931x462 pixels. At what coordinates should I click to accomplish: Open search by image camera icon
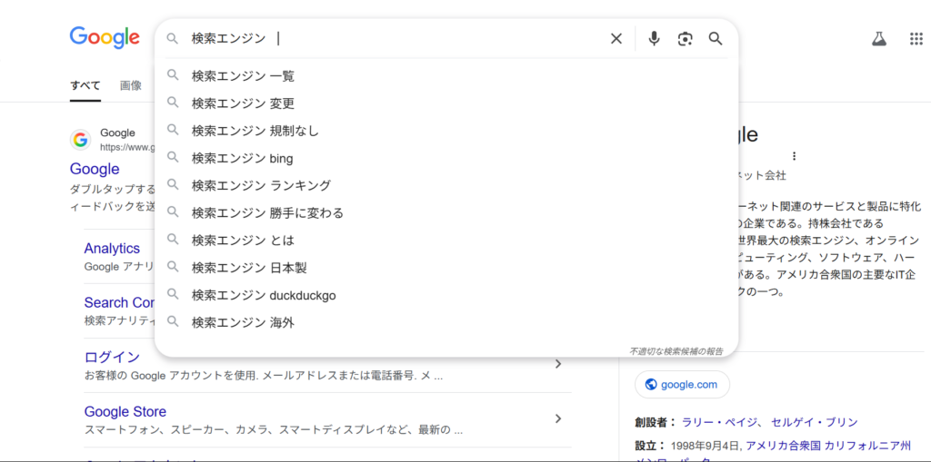686,39
